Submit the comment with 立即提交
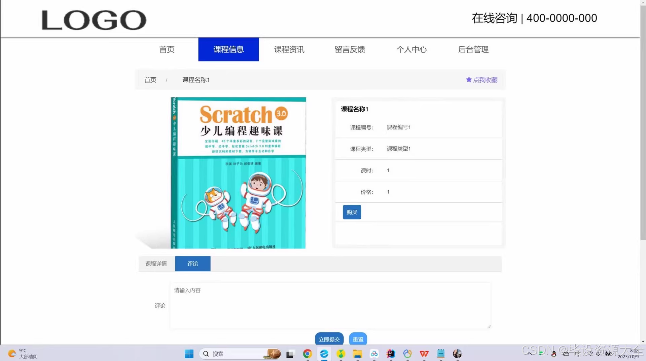The image size is (646, 361). (x=329, y=339)
